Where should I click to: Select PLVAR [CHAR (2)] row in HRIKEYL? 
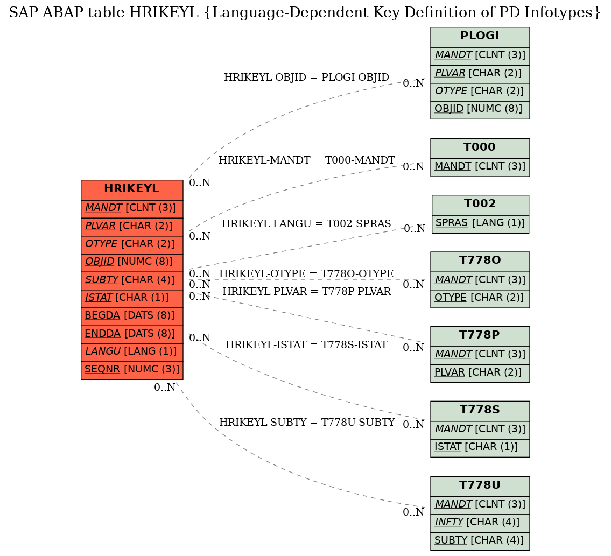pos(132,227)
